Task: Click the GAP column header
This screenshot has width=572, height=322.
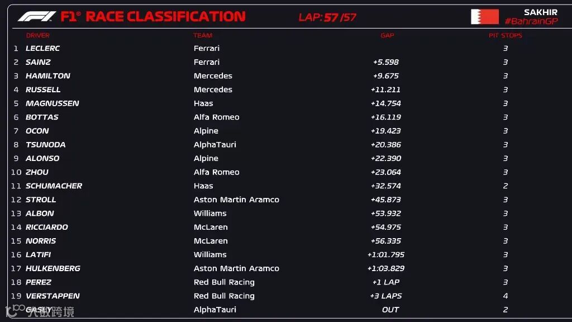Action: (387, 35)
